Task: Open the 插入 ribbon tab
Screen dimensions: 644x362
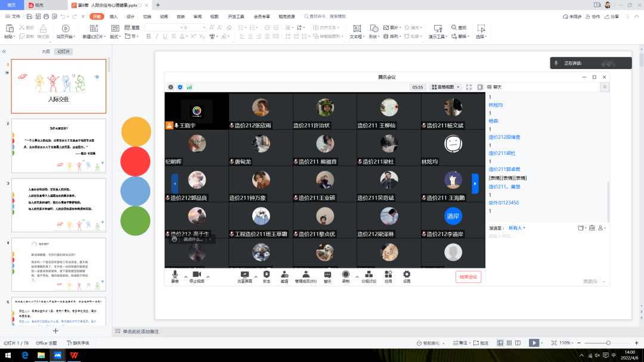Action: [113, 17]
